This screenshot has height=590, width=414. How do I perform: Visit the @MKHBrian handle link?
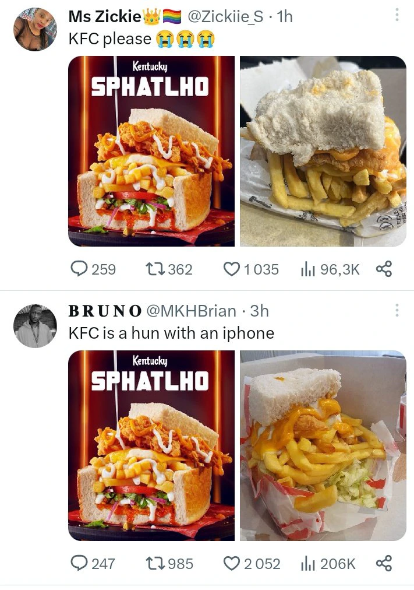191,311
